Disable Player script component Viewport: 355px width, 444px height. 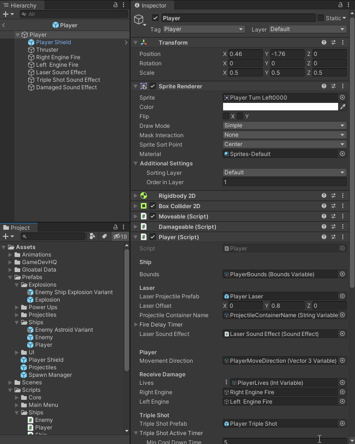tap(153, 237)
